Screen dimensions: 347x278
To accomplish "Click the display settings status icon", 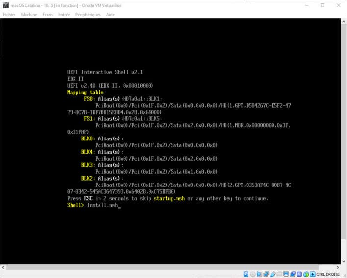I will point(286,274).
